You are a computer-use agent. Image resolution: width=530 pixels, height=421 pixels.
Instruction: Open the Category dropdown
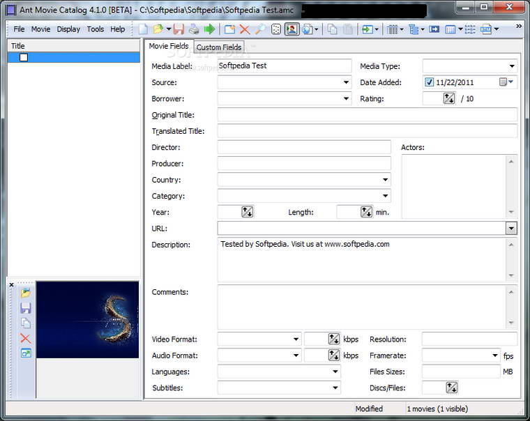386,196
